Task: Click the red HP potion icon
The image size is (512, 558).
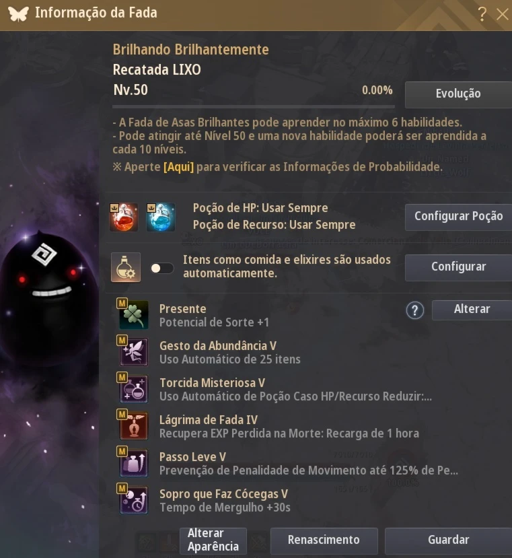Action: click(x=124, y=217)
